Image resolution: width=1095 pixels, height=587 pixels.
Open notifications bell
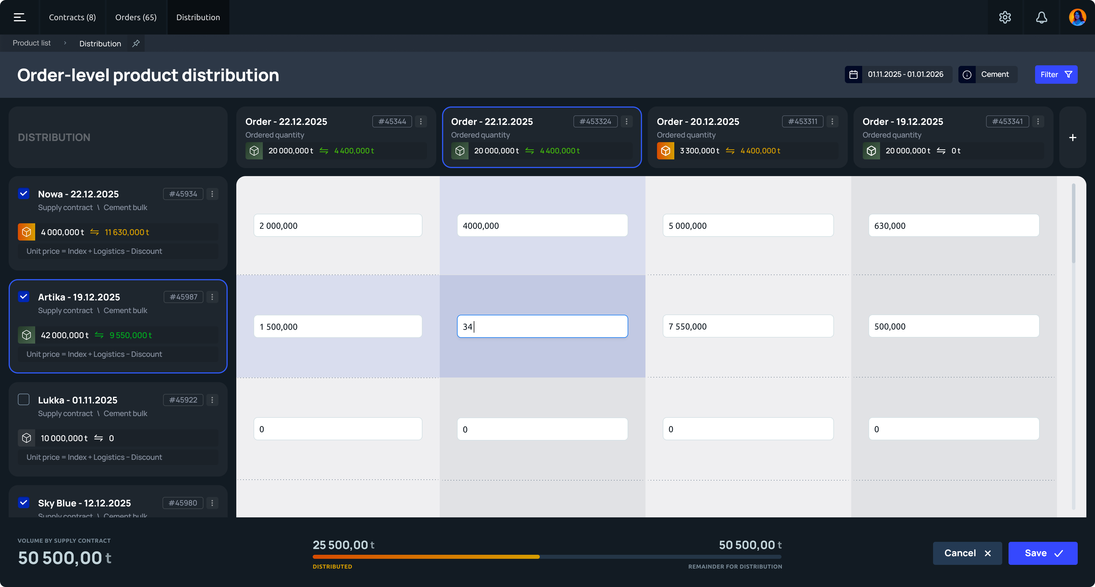1041,17
